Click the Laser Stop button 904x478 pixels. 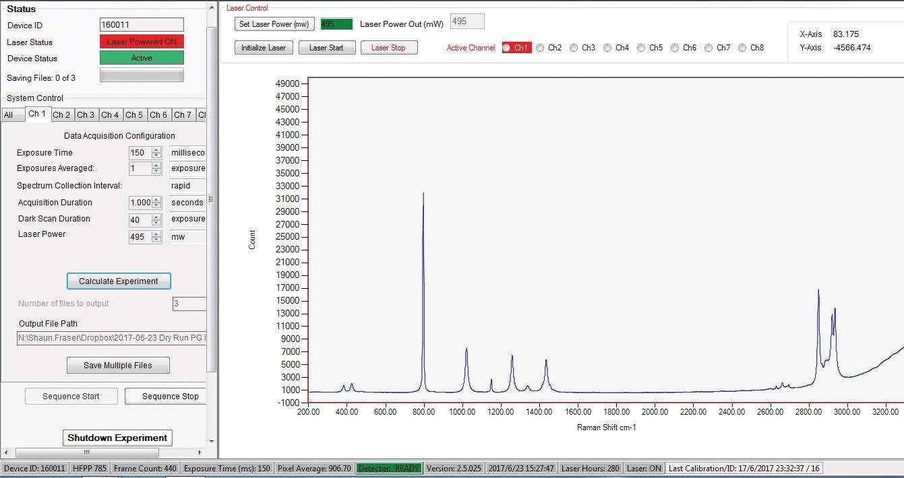pos(389,48)
